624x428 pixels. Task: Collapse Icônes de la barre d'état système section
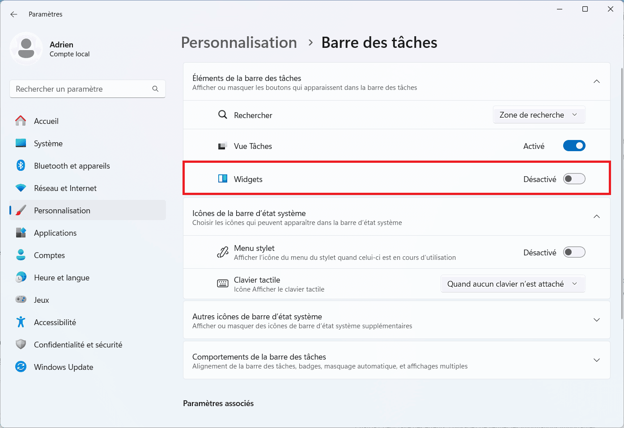(x=597, y=216)
